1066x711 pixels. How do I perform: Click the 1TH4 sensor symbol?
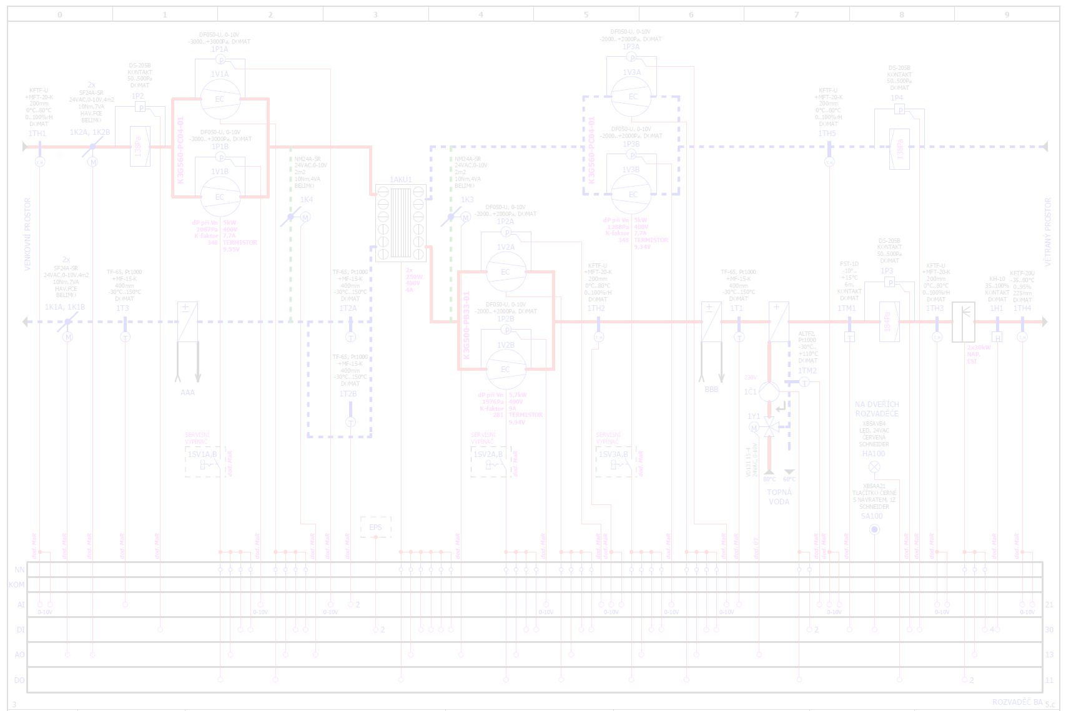(x=1022, y=337)
